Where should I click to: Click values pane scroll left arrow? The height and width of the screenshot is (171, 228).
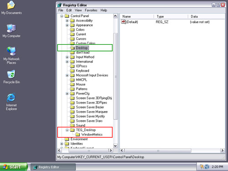122,150
